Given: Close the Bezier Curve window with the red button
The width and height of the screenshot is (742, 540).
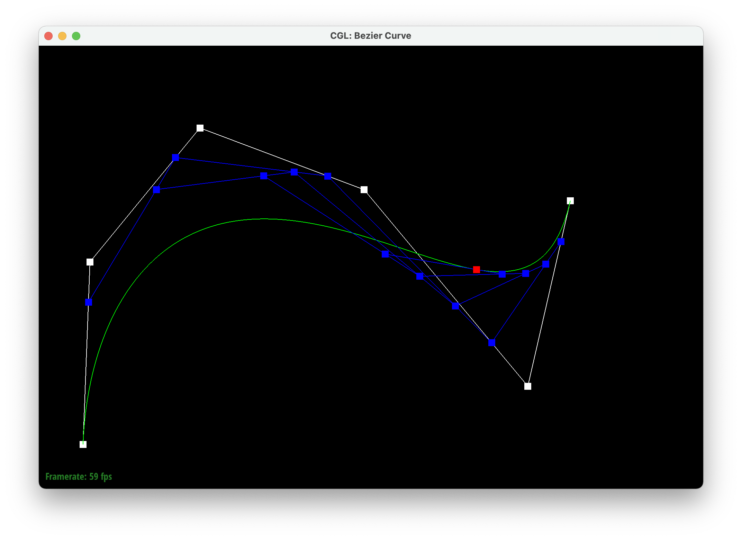Looking at the screenshot, I should [x=48, y=36].
